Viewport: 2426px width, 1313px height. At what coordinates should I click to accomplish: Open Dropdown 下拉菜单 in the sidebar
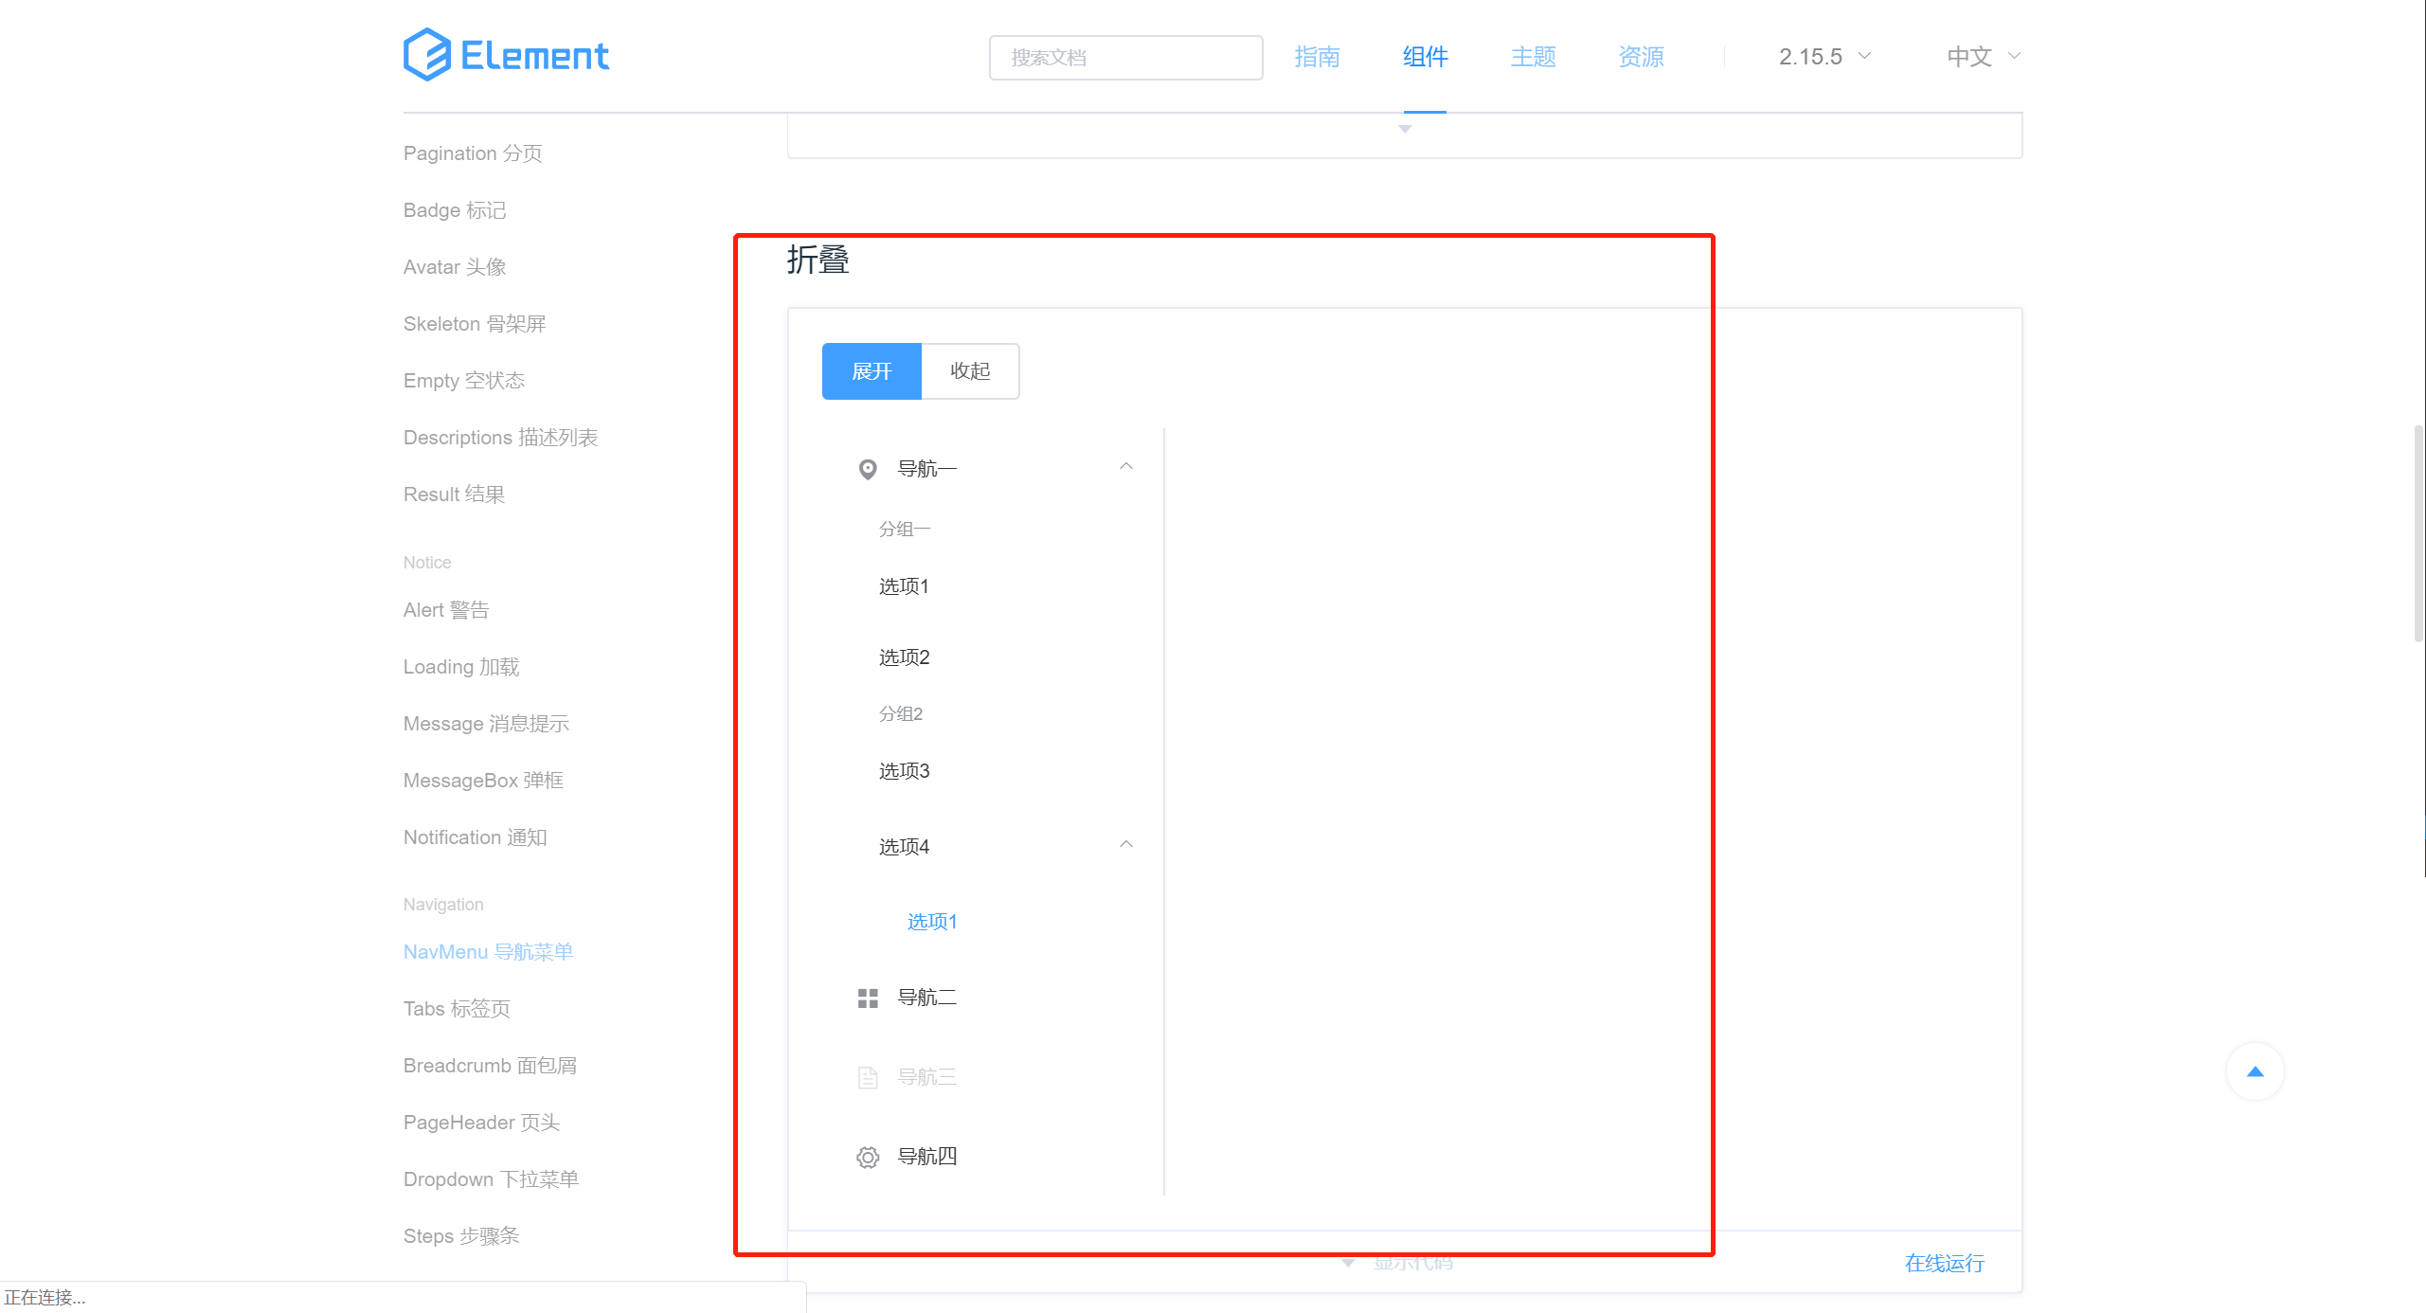coord(491,1179)
